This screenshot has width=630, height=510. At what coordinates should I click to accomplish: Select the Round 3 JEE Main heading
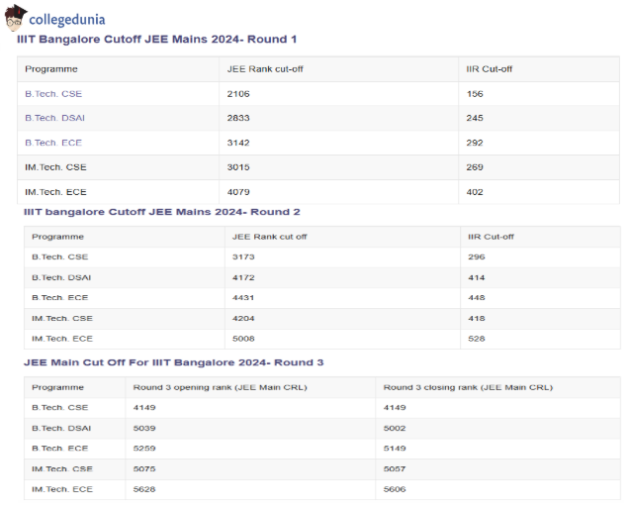coord(173,362)
